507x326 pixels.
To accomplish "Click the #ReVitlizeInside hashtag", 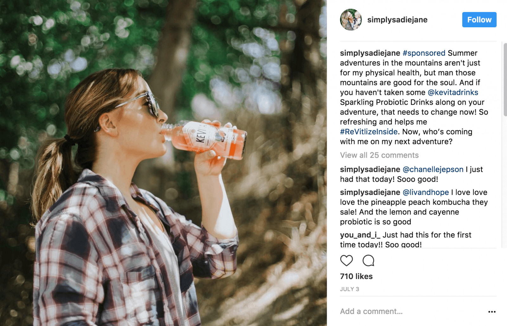I will (x=368, y=132).
